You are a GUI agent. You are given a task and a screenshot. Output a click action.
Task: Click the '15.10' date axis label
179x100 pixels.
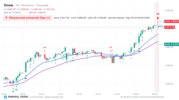41,94
